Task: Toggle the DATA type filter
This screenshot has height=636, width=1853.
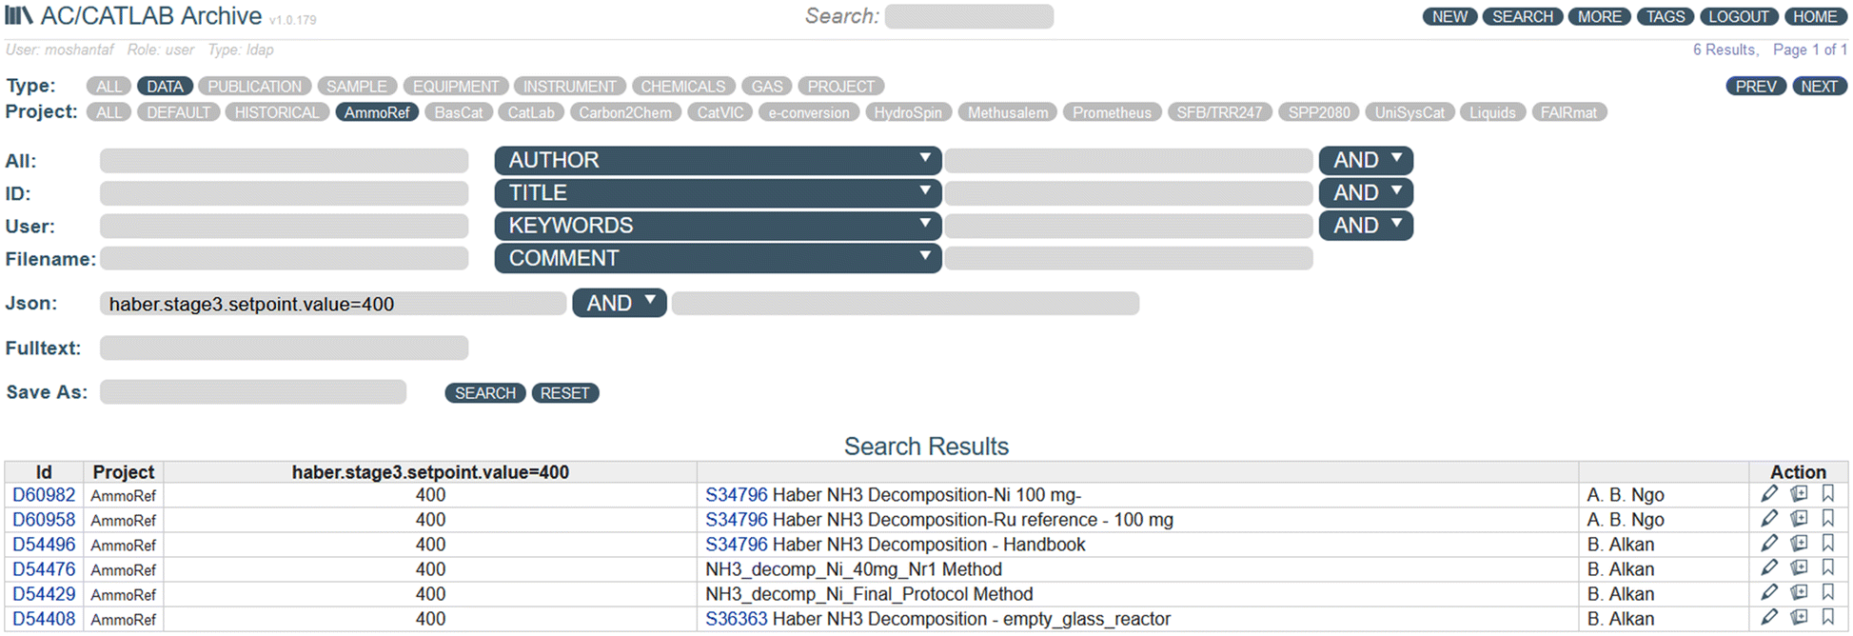Action: [165, 87]
